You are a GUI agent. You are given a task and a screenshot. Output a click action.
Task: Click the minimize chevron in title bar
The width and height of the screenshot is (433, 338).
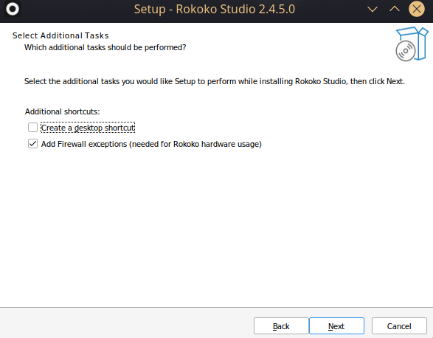point(373,10)
